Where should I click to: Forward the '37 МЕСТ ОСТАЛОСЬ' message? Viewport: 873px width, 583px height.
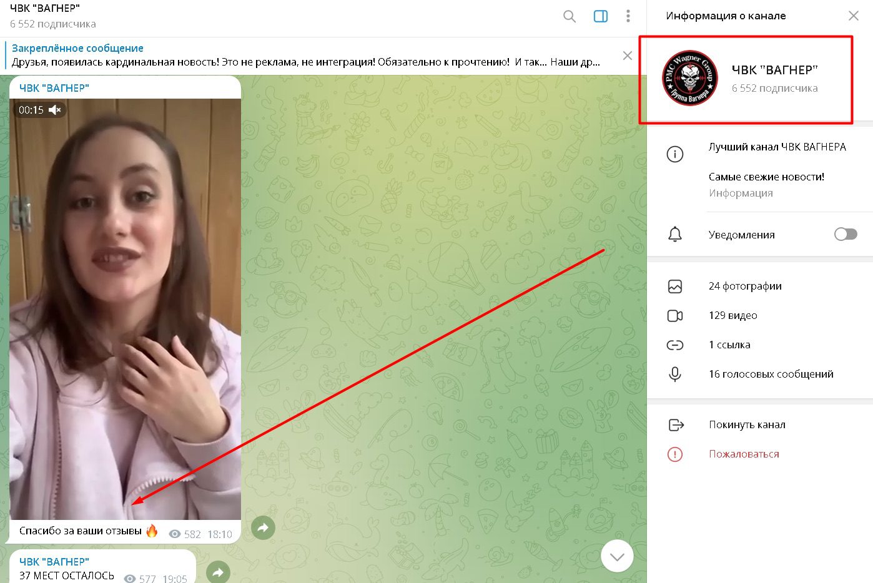(217, 571)
